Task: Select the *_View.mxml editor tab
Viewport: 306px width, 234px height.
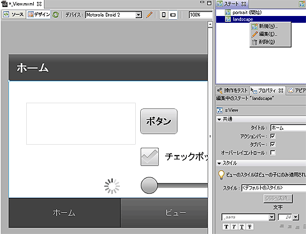Action: [21, 4]
